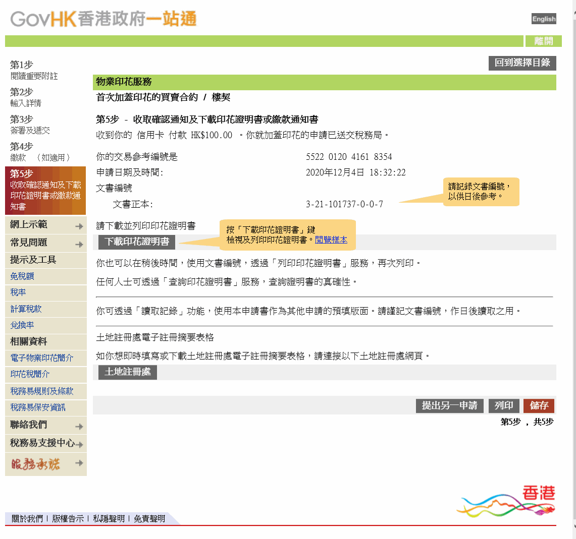
Task: Click 回到選擇目錄 button
Action: (x=522, y=63)
